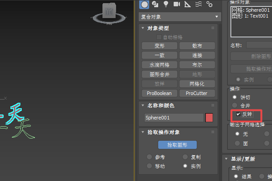Select the Helpers category icon
Viewport: 272px width, 181px height.
[187, 4]
